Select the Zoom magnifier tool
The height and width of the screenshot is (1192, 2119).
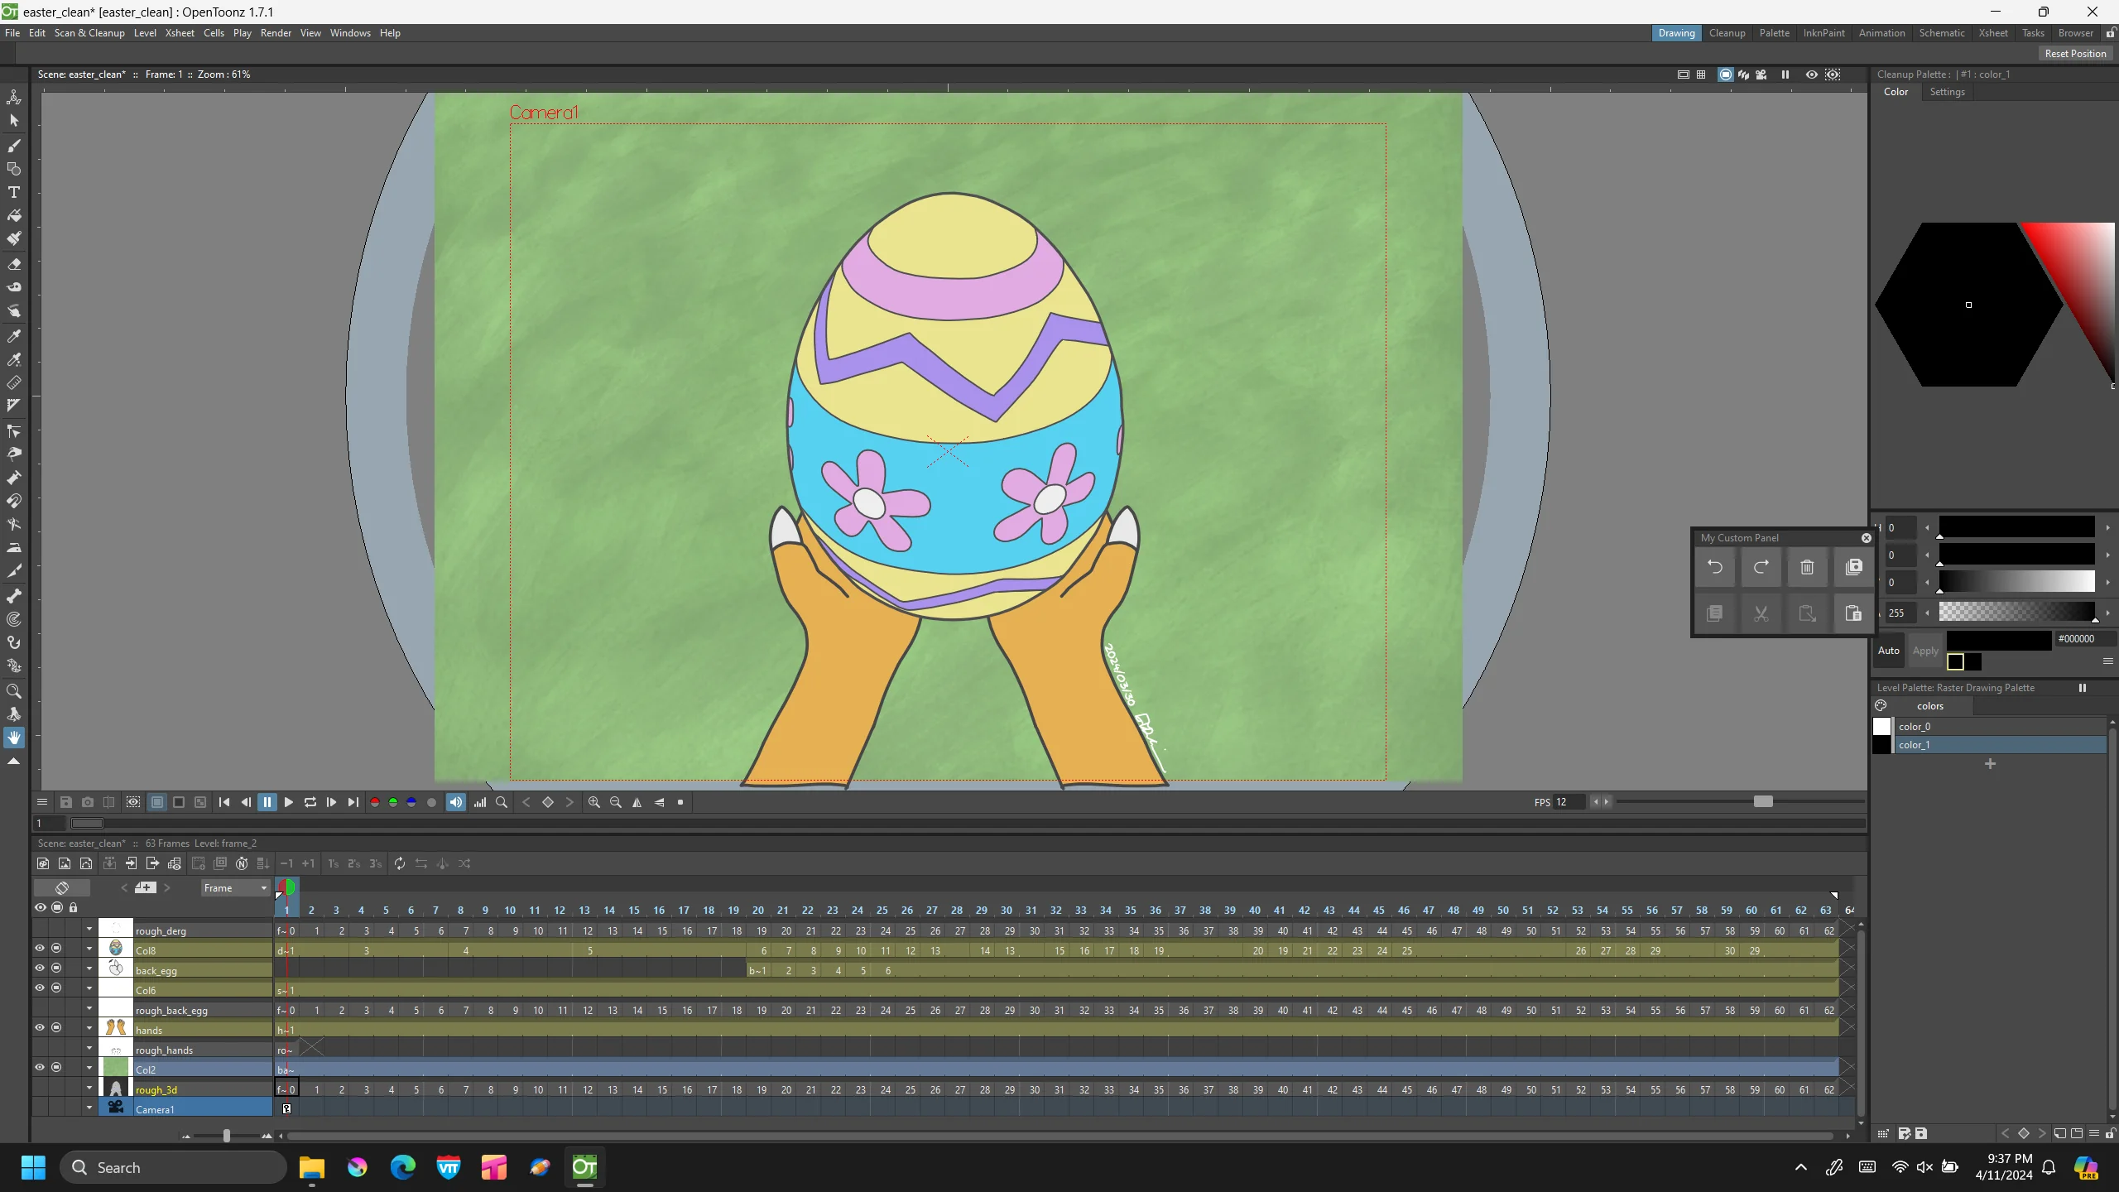click(14, 691)
